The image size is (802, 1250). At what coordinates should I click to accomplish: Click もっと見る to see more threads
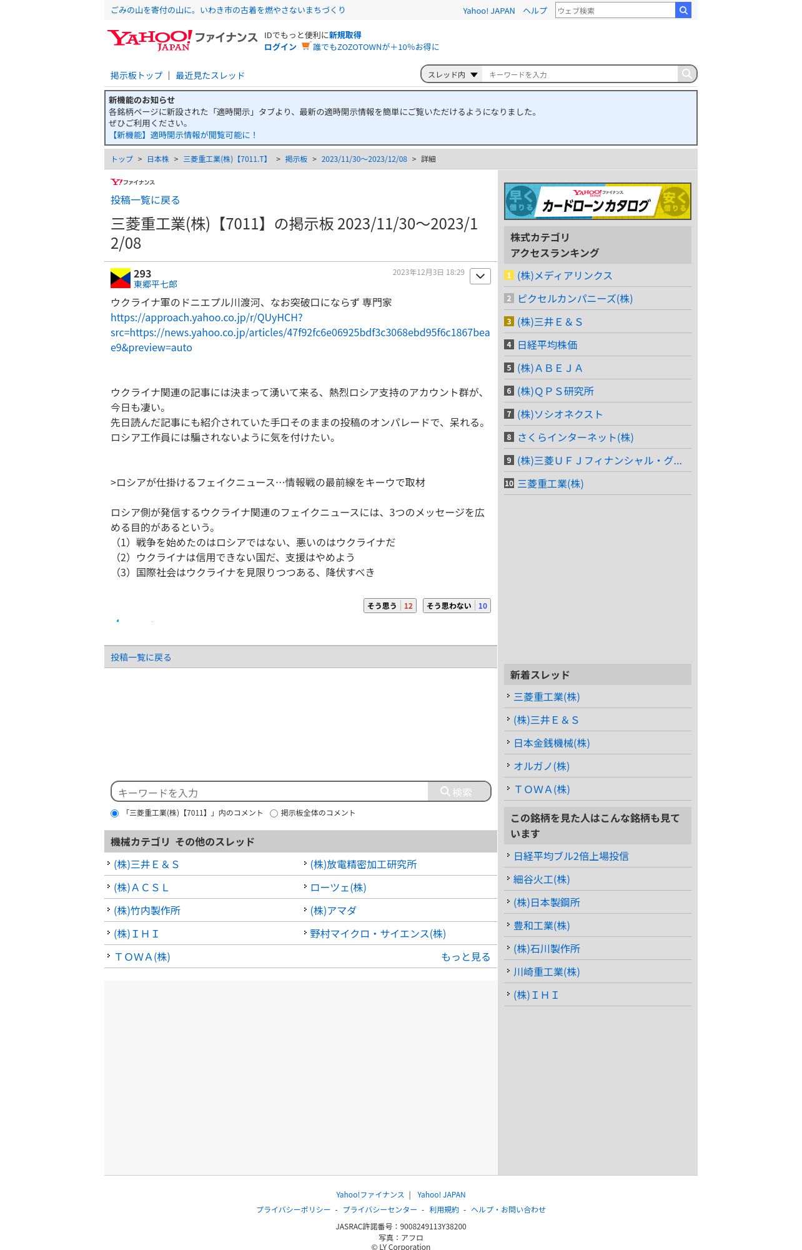[x=465, y=957]
